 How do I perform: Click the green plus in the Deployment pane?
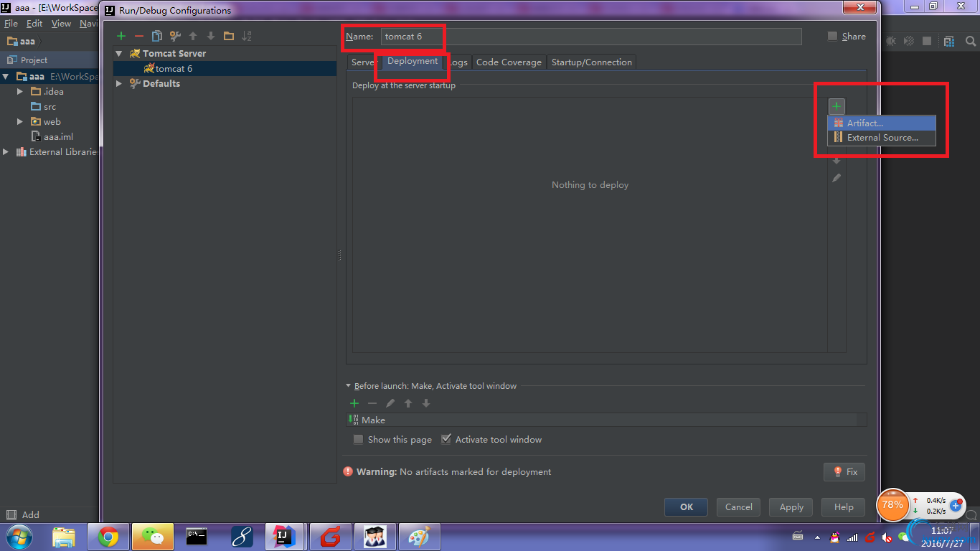point(837,106)
